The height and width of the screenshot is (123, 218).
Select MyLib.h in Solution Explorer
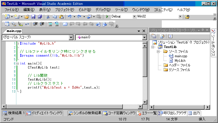[x=181, y=61]
